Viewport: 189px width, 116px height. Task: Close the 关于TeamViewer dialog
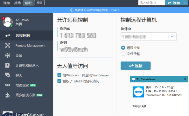point(185,79)
